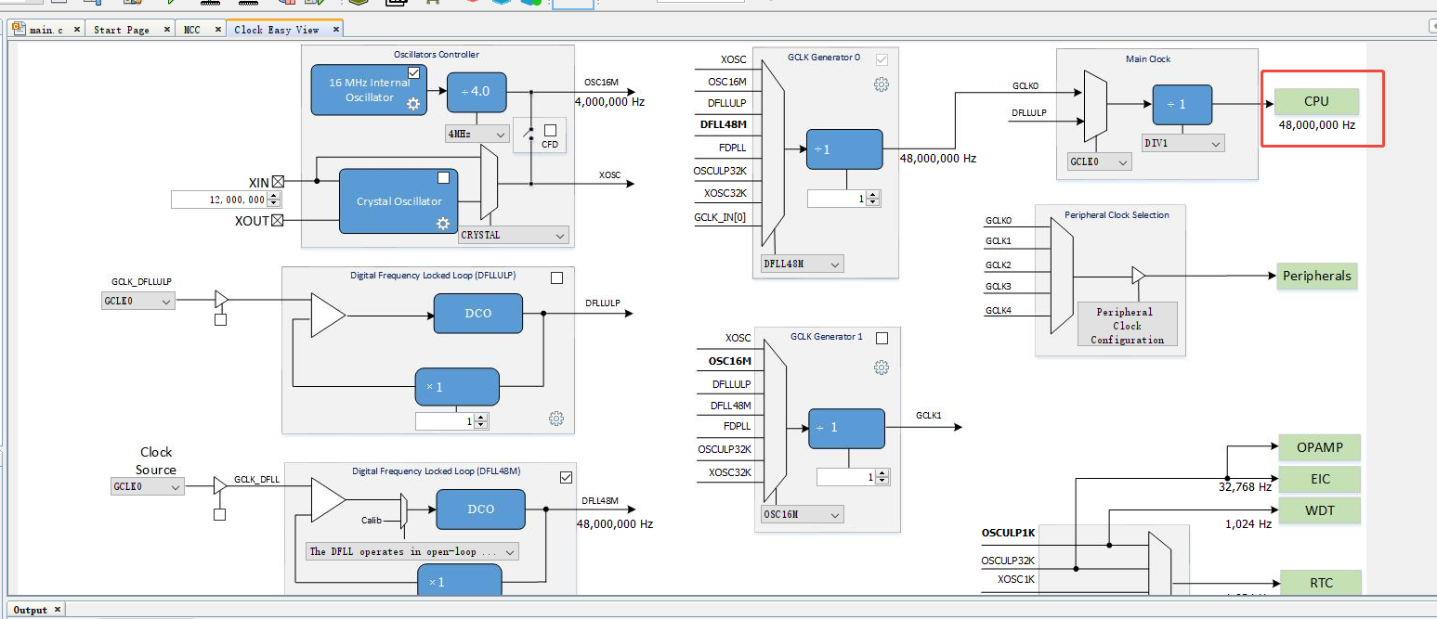Disable the DFLL48M enable checkbox
1437x619 pixels.
pos(567,477)
